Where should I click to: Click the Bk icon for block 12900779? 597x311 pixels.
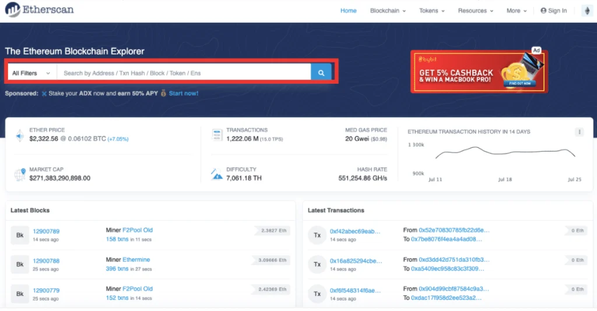[20, 294]
